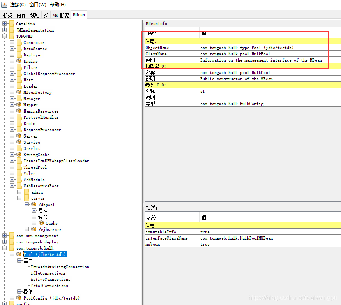Select the /dbpool bean icon under server
The width and height of the screenshot is (341, 305).
(x=33, y=205)
